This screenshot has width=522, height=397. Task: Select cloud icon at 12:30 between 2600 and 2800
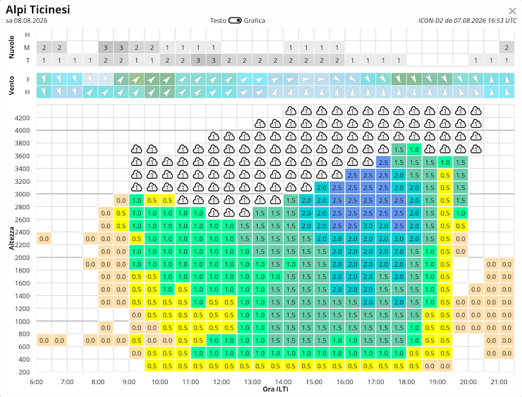245,213
